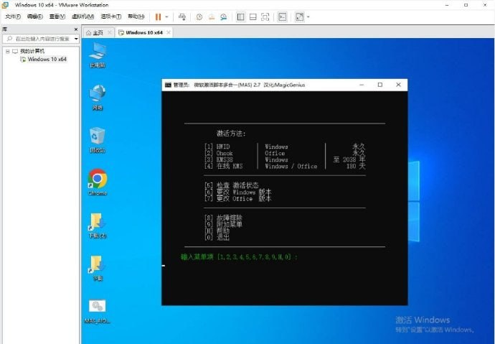The width and height of the screenshot is (495, 344).
Task: Select the 此电脑 desktop icon
Action: pyautogui.click(x=98, y=55)
